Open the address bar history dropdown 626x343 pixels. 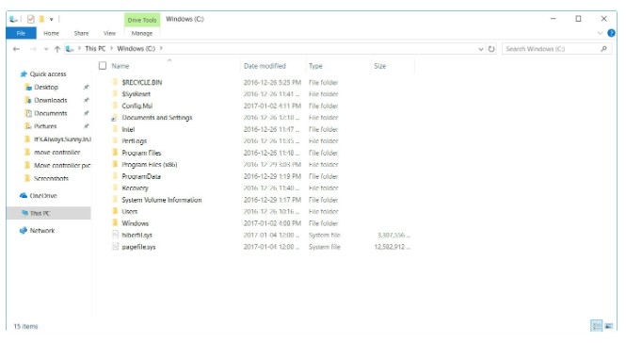coord(481,49)
